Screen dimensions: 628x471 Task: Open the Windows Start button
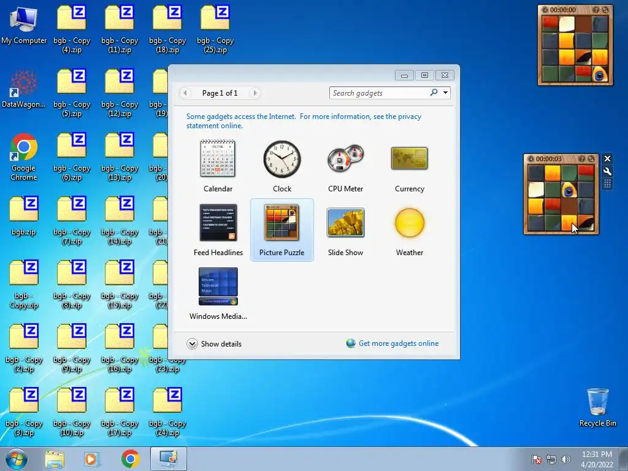point(17,459)
